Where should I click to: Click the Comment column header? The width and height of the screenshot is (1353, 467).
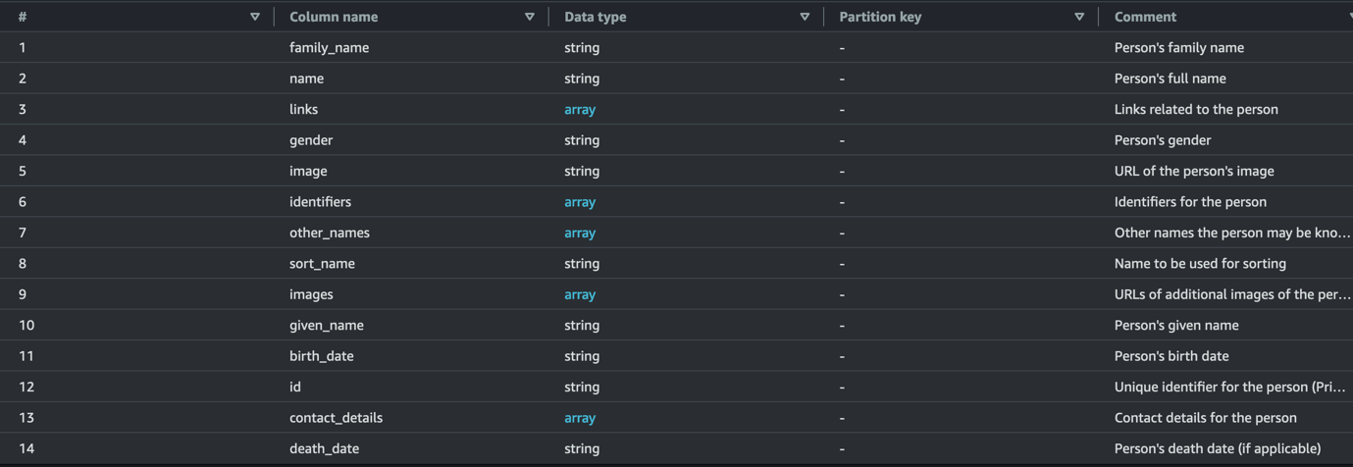coord(1145,17)
